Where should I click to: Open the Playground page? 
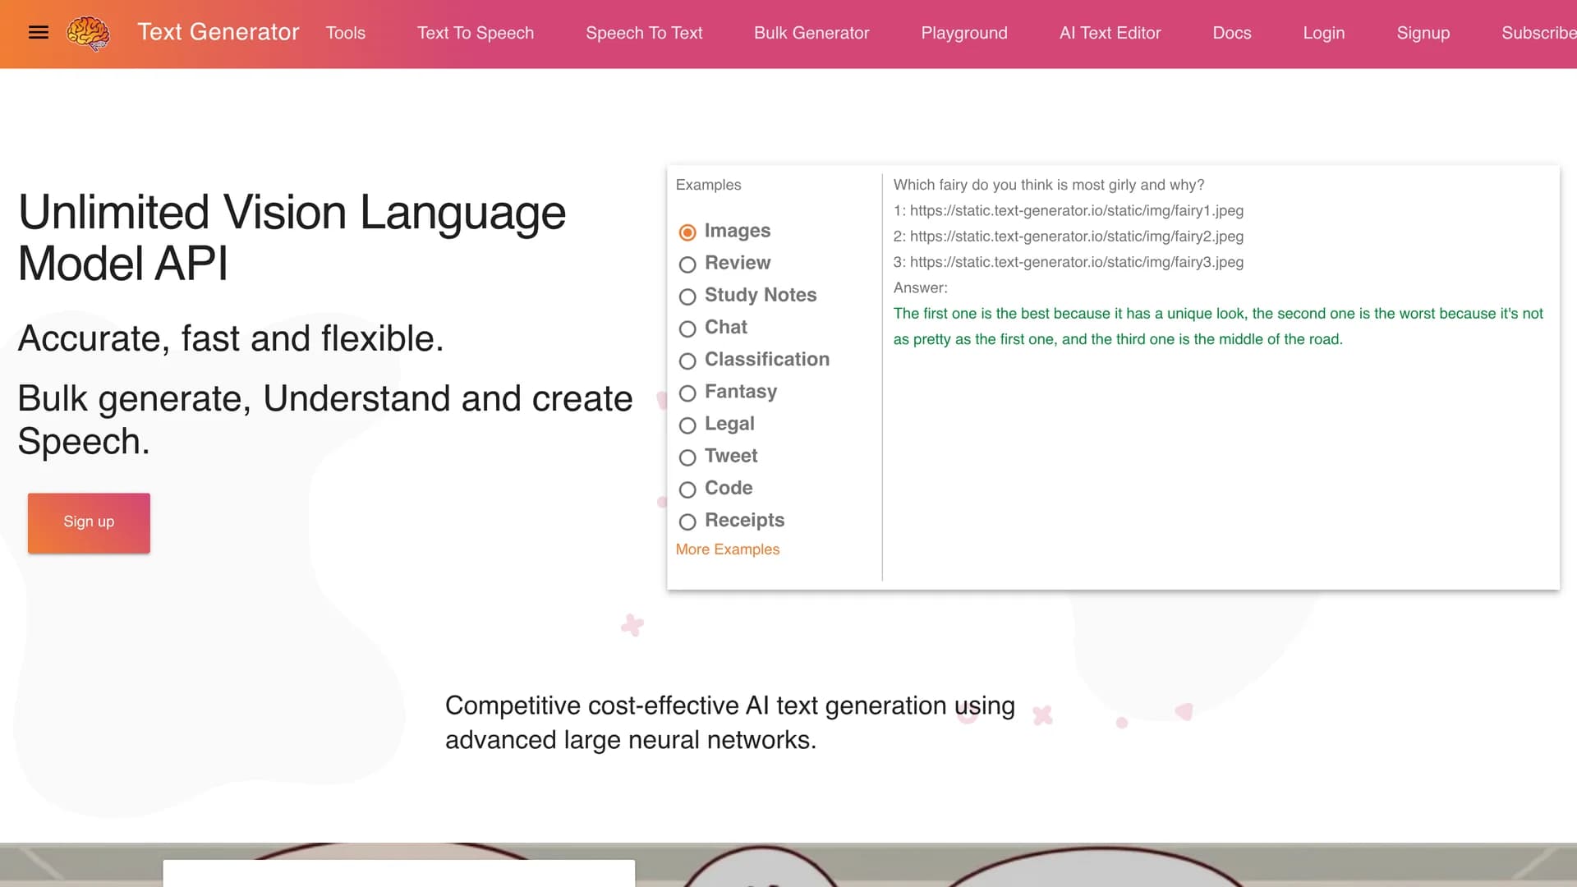(x=964, y=33)
